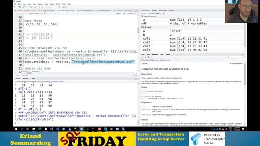Click the Workspace Panes grid icon
This screenshot has height=146, width=260.
tap(58, 7)
